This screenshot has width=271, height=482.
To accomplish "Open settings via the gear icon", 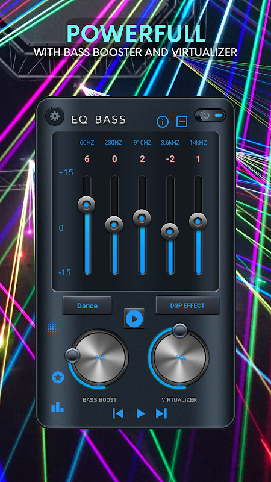I will [55, 116].
